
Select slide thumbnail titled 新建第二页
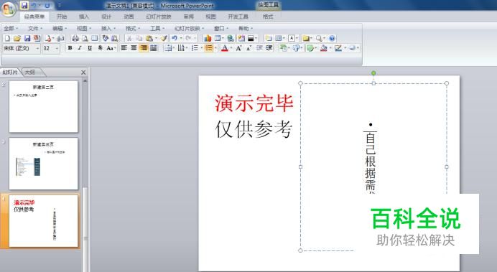[x=43, y=106]
